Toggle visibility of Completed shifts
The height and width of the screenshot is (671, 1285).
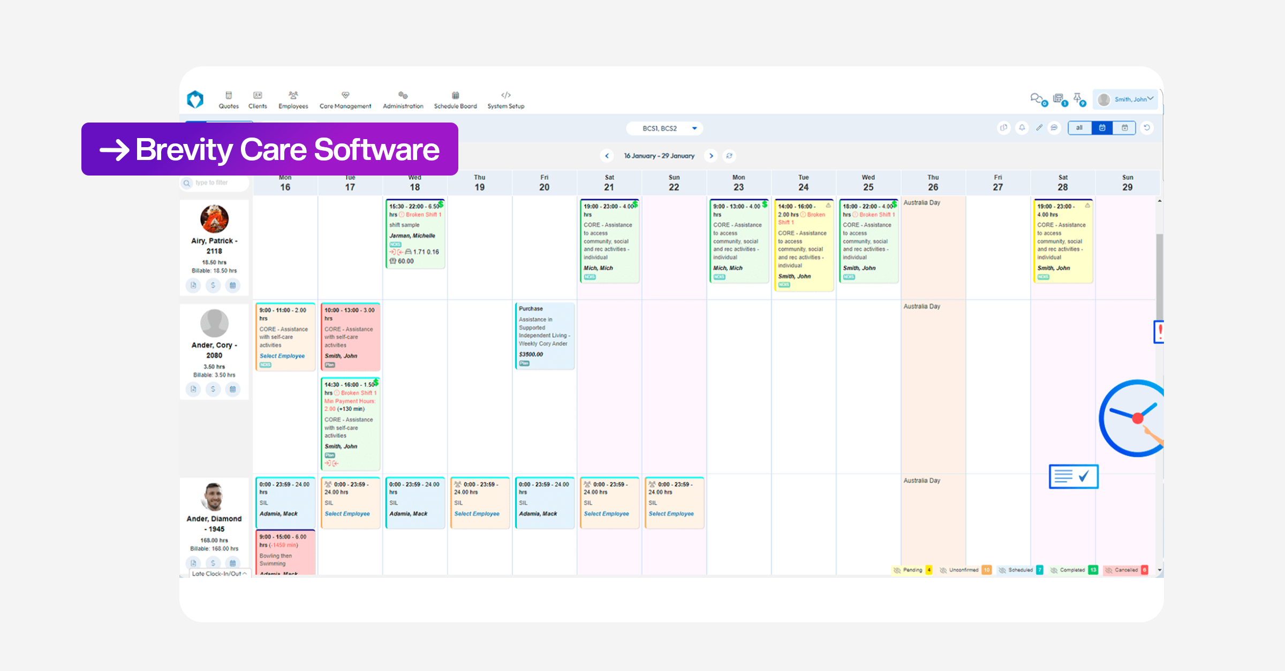tap(1054, 570)
